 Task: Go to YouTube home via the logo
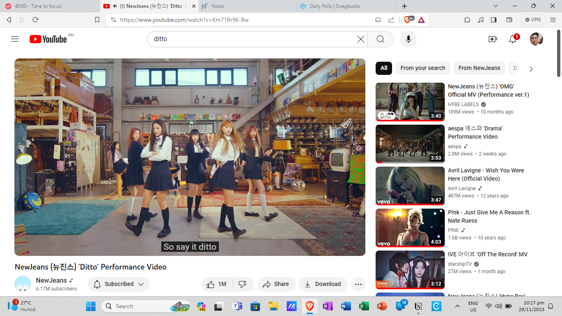48,39
